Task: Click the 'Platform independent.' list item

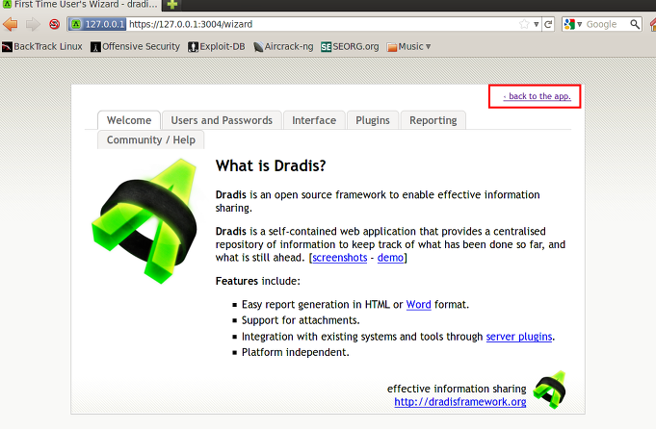Action: [x=296, y=353]
